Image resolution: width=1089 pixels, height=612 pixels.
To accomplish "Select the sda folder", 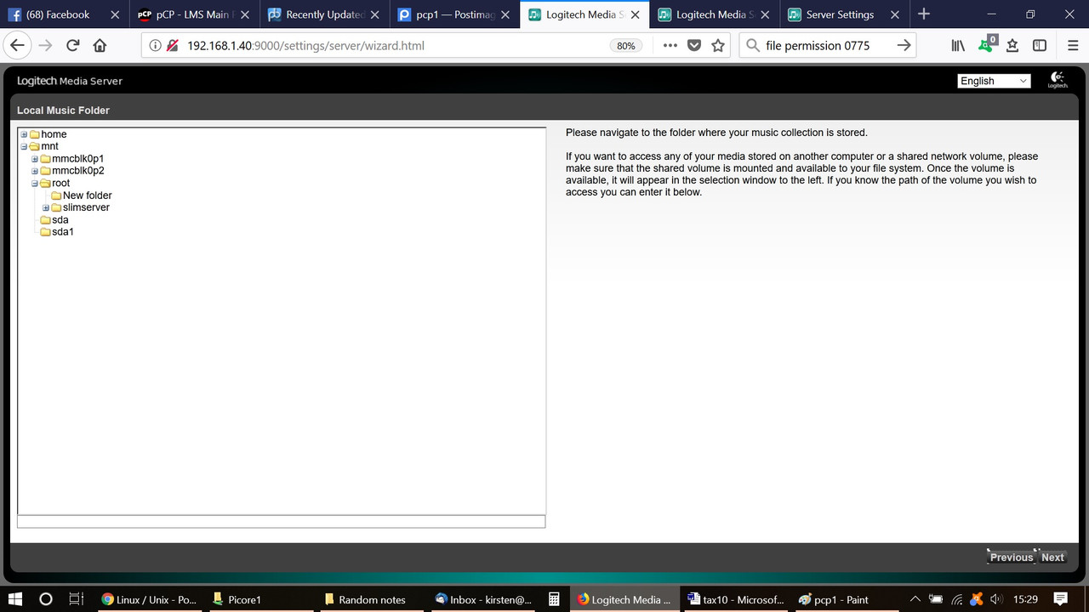I will [60, 219].
